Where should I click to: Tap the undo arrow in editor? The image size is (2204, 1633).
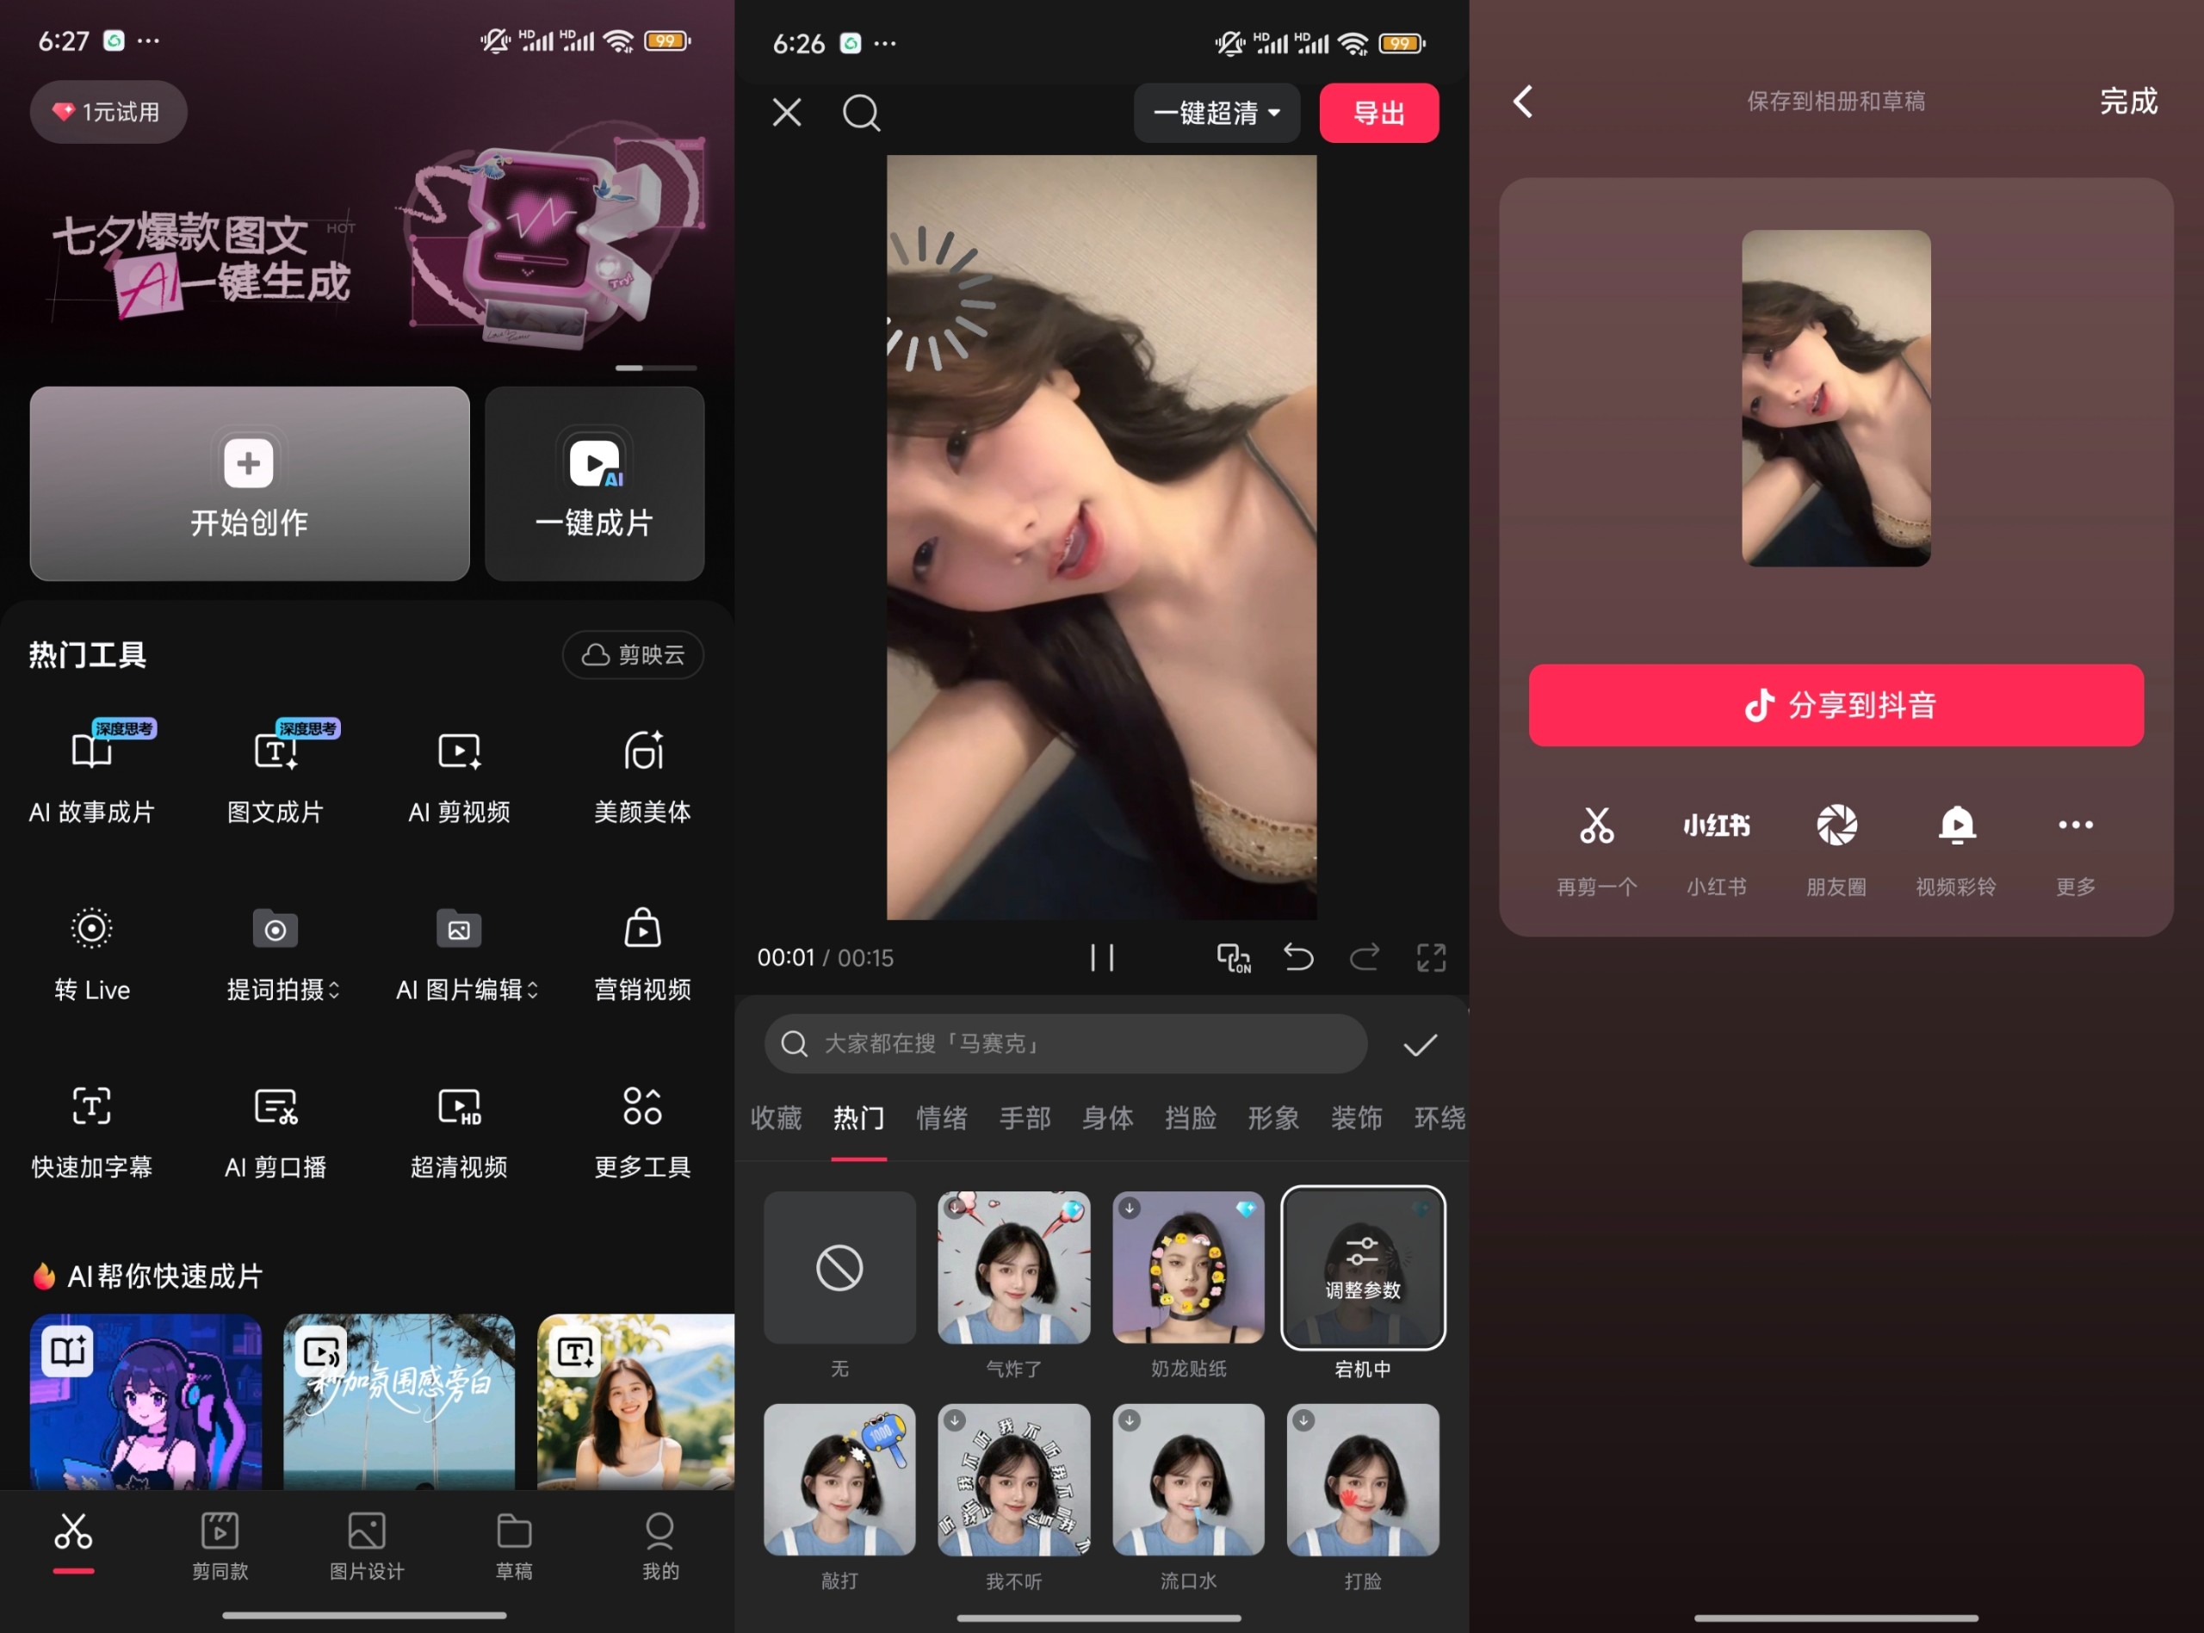click(x=1297, y=957)
